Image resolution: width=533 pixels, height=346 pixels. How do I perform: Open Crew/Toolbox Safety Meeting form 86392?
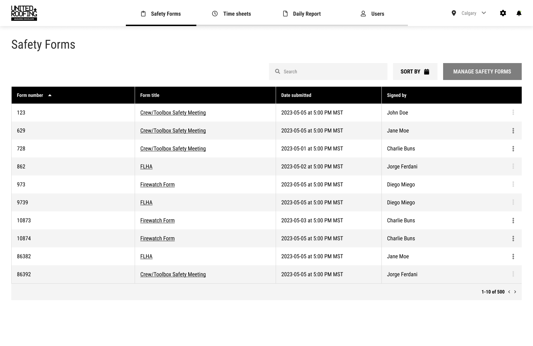(173, 274)
